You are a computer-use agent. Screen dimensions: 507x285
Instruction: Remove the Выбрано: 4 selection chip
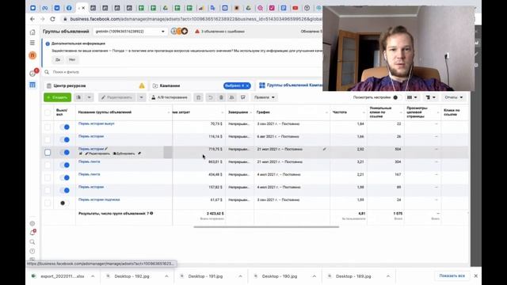pyautogui.click(x=247, y=85)
